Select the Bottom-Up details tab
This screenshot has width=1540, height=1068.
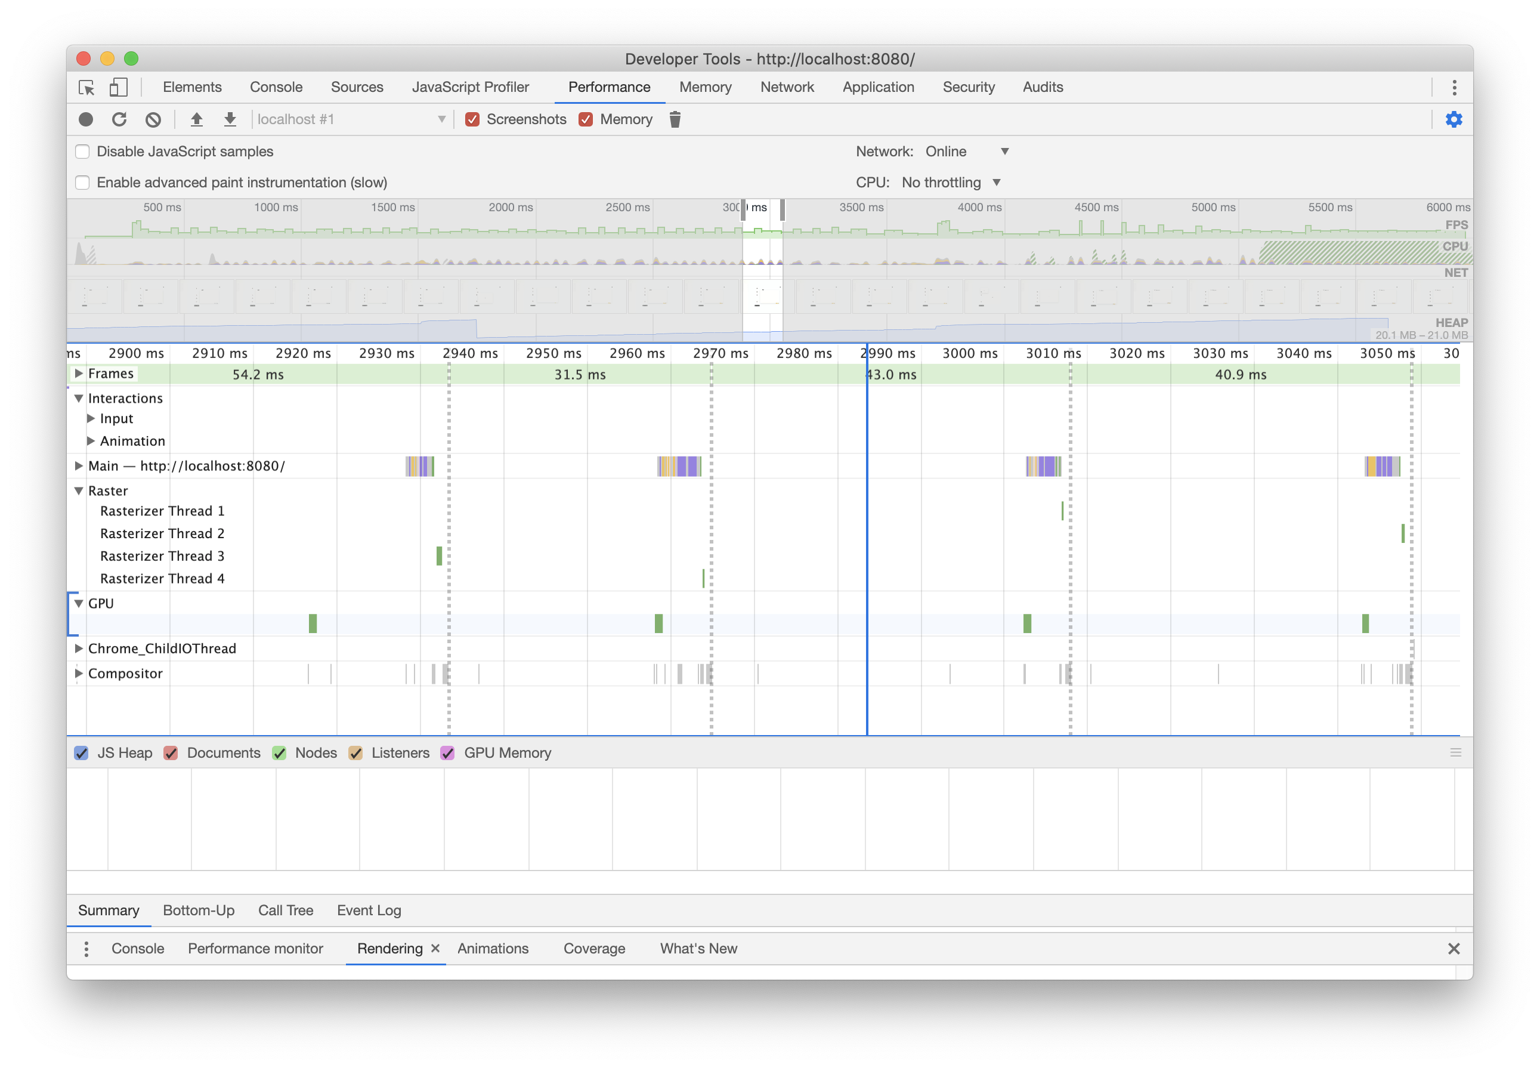click(199, 910)
